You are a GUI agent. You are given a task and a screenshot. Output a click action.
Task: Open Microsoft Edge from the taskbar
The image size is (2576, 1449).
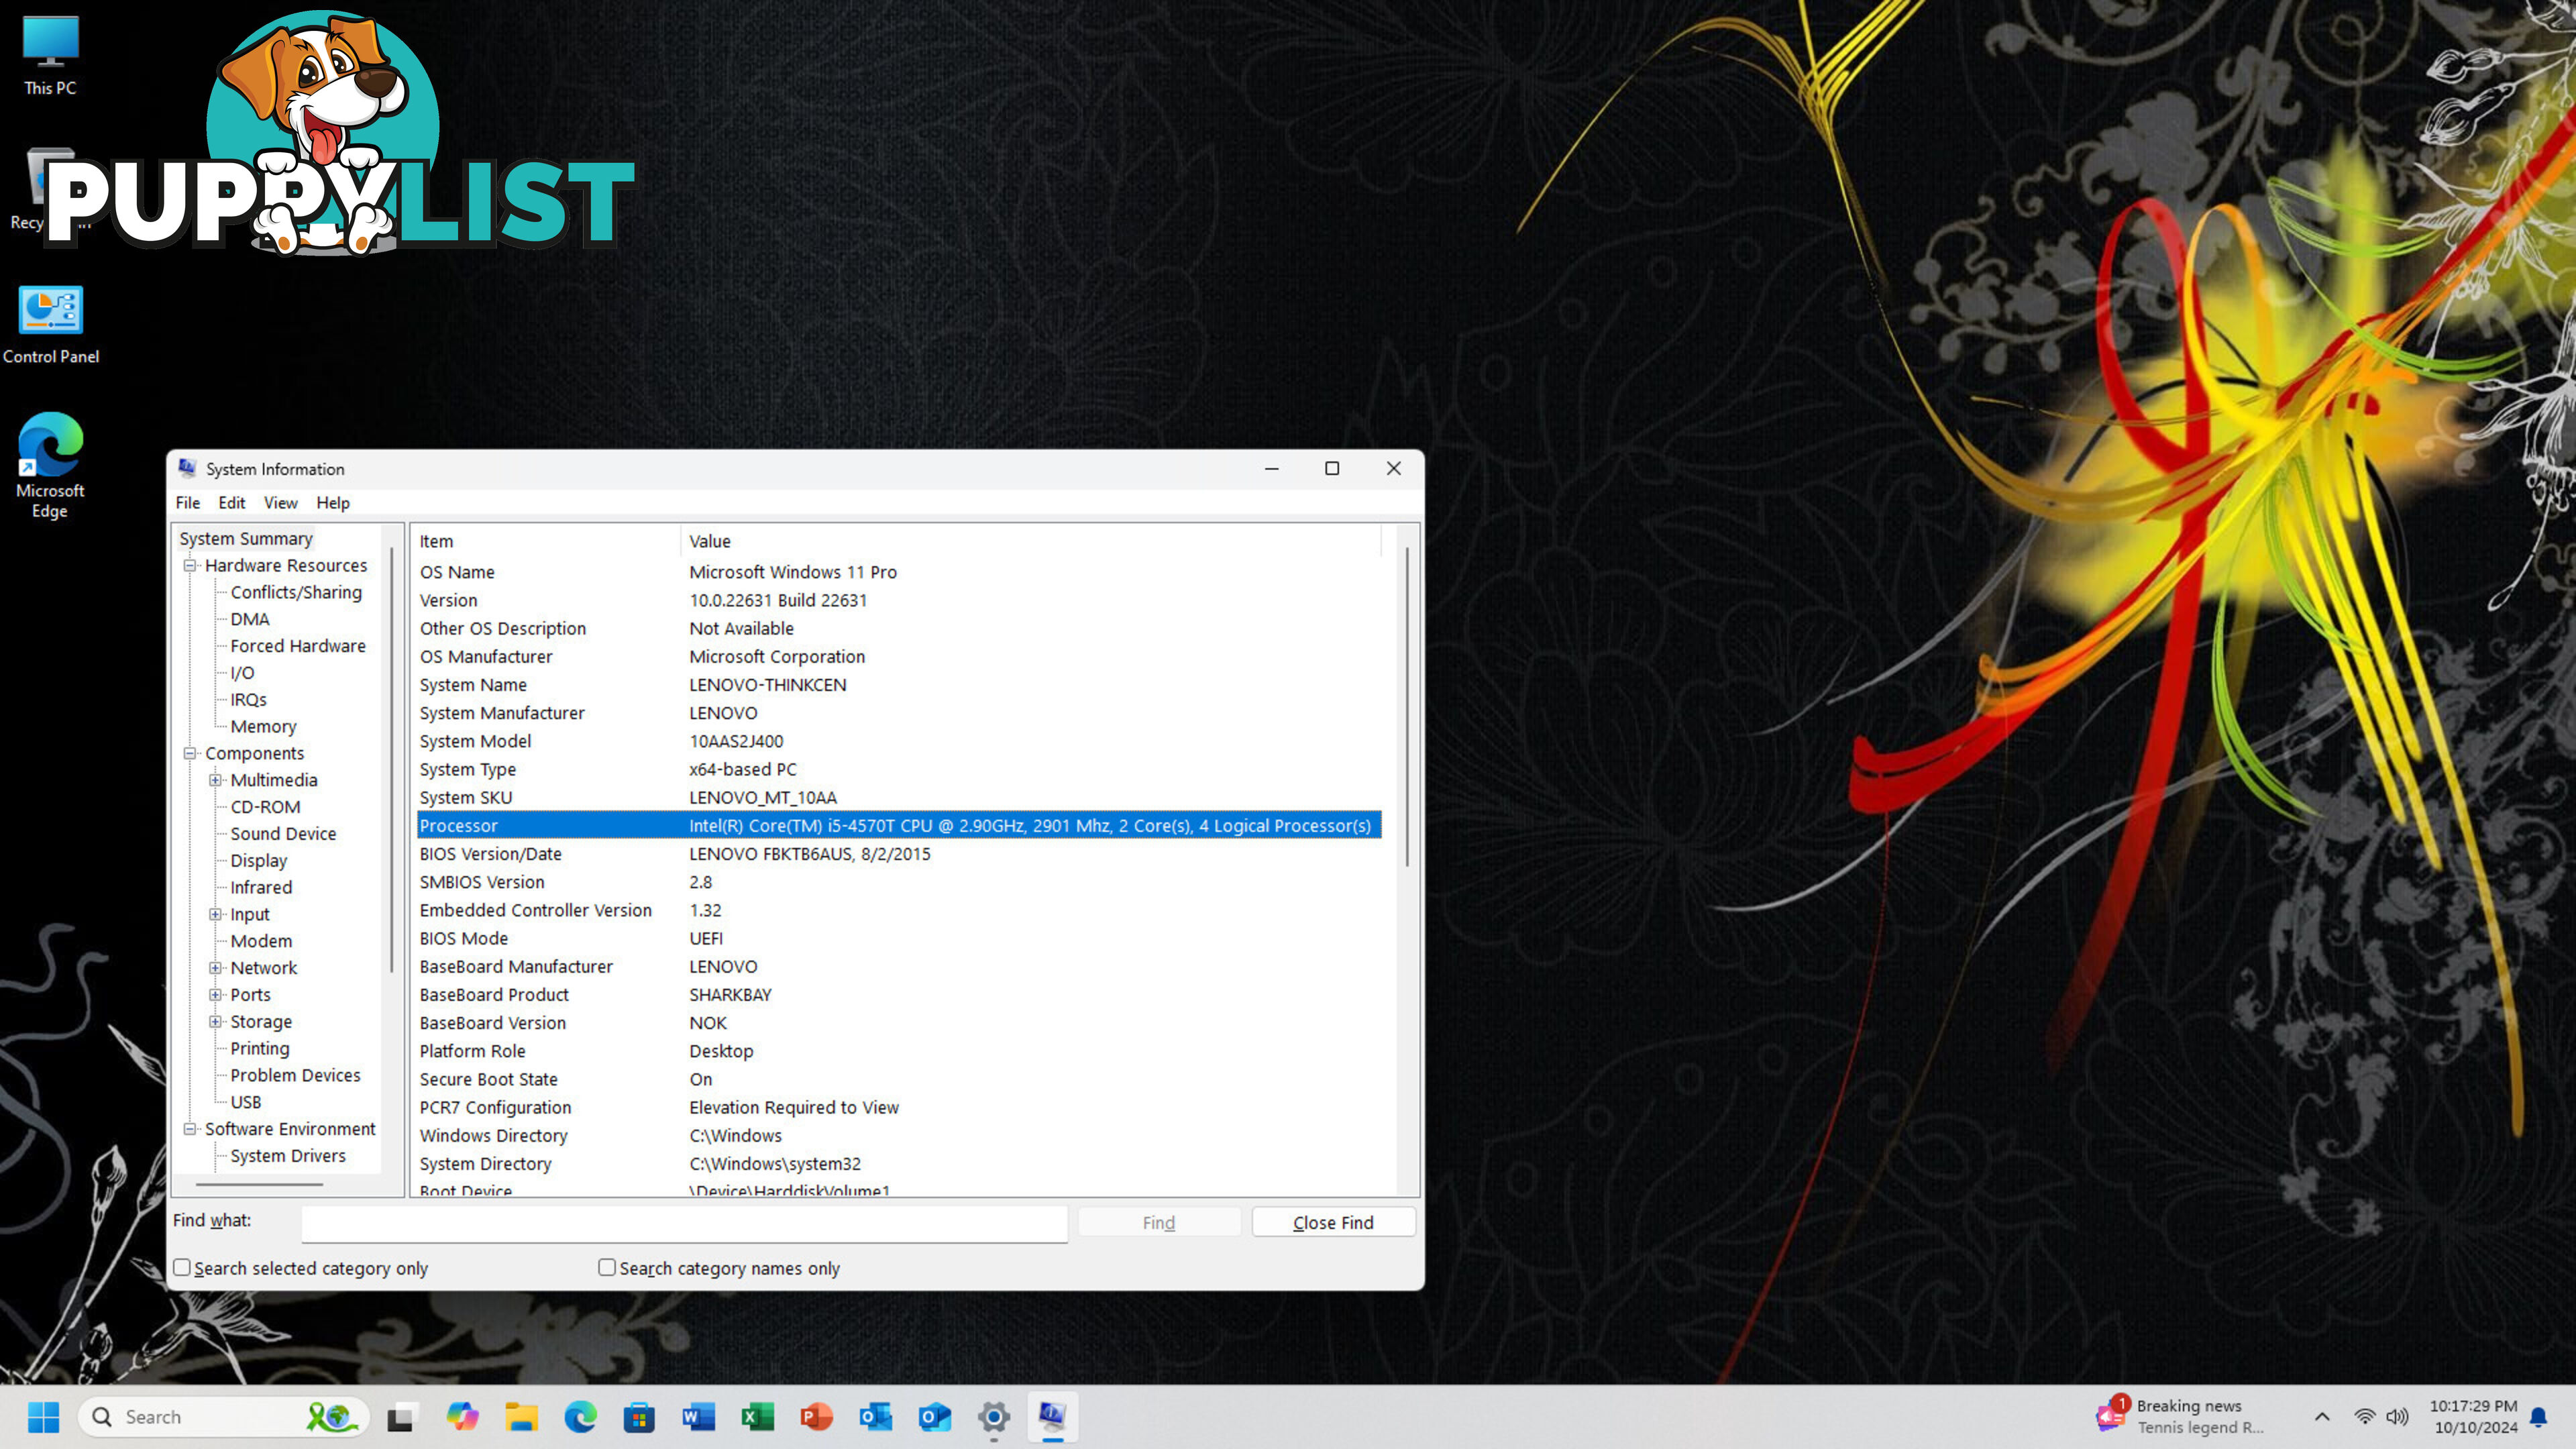(x=580, y=1416)
